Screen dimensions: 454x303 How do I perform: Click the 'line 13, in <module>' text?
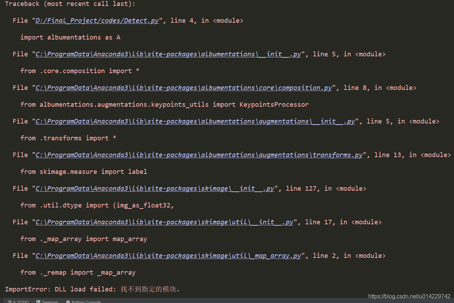pyautogui.click(x=412, y=155)
